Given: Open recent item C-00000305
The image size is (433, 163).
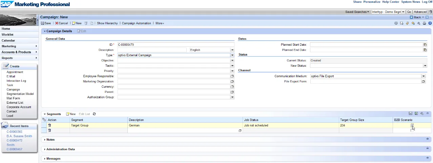Looking at the screenshot, I should coord(15,132).
